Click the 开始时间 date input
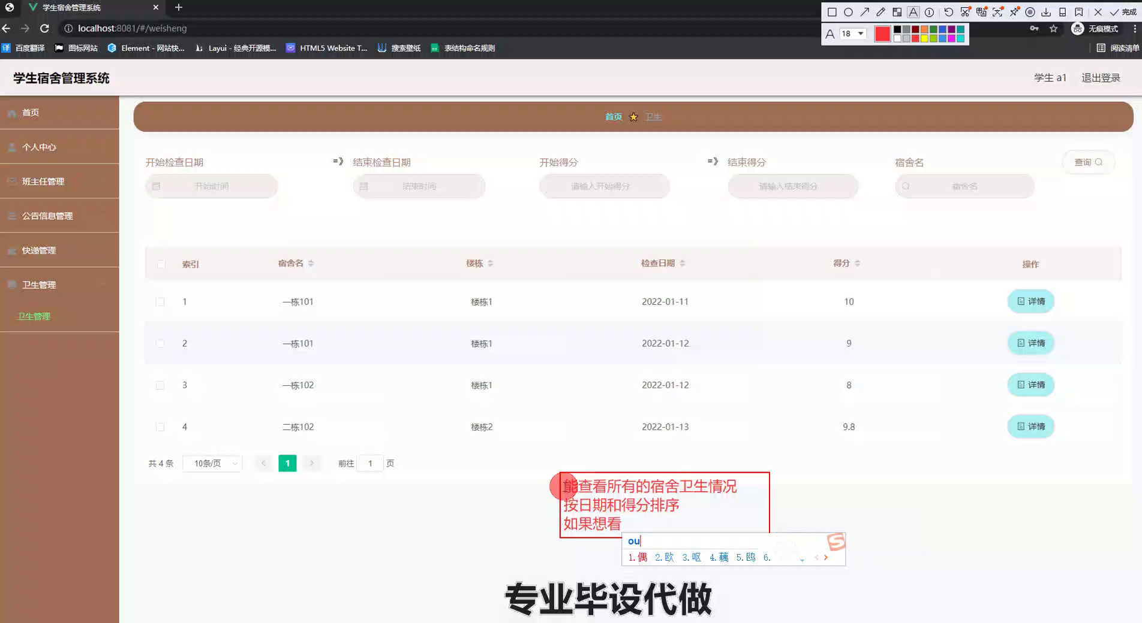The image size is (1142, 623). pyautogui.click(x=211, y=186)
